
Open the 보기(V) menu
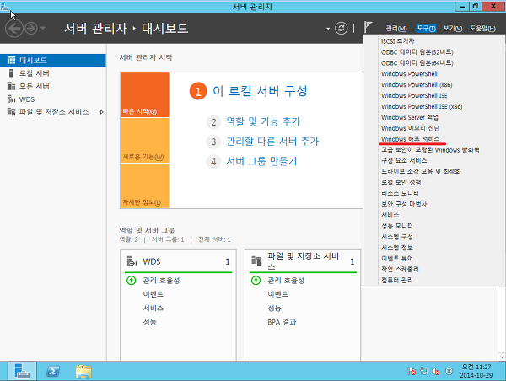click(452, 29)
